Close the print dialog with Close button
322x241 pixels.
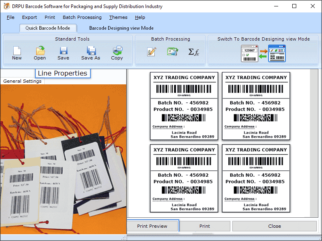275,226
